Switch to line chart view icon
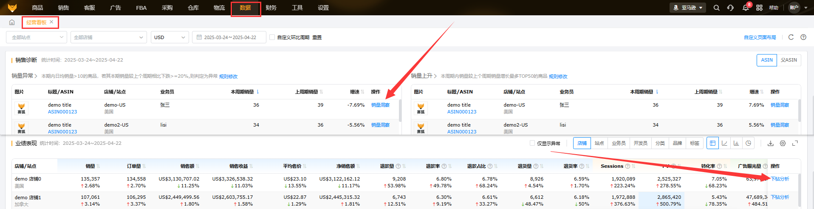The width and height of the screenshot is (814, 209). coord(724,143)
